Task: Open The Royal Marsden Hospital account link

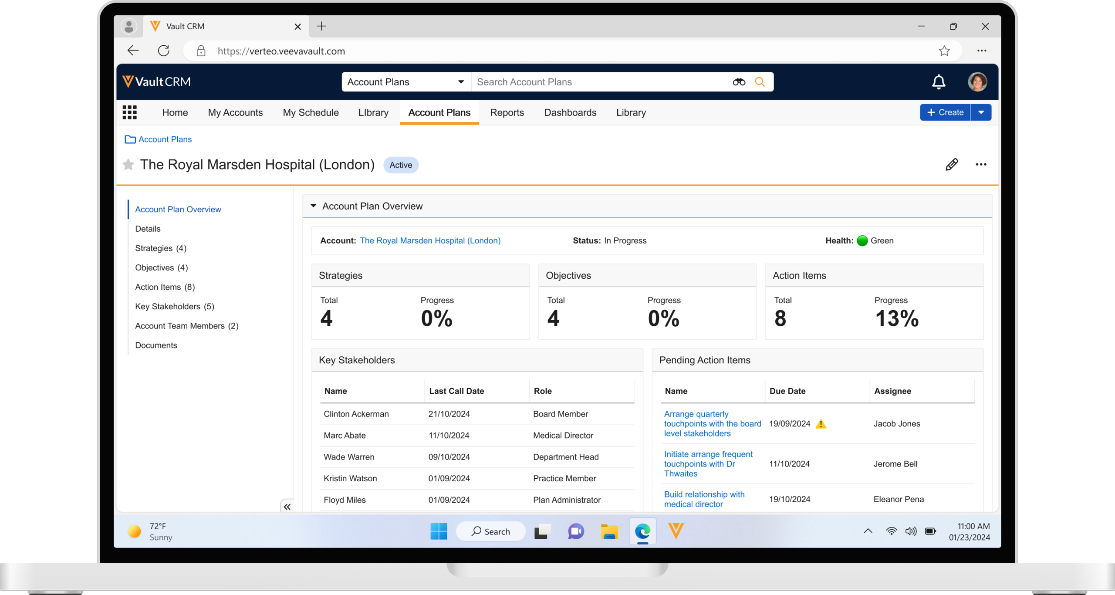Action: pos(430,240)
